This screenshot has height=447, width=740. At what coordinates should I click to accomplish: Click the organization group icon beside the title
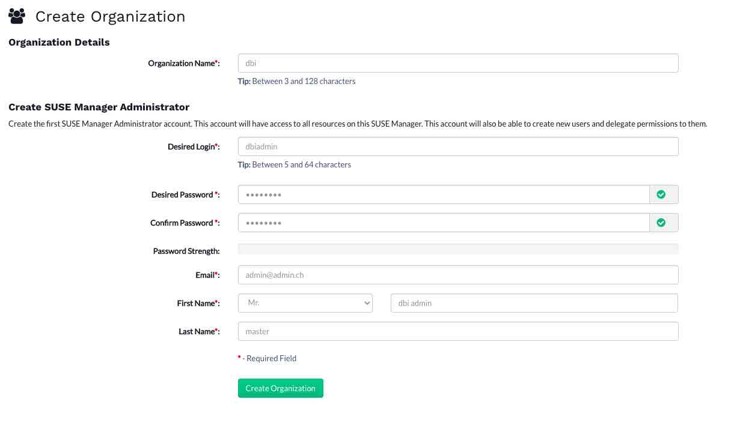coord(17,16)
